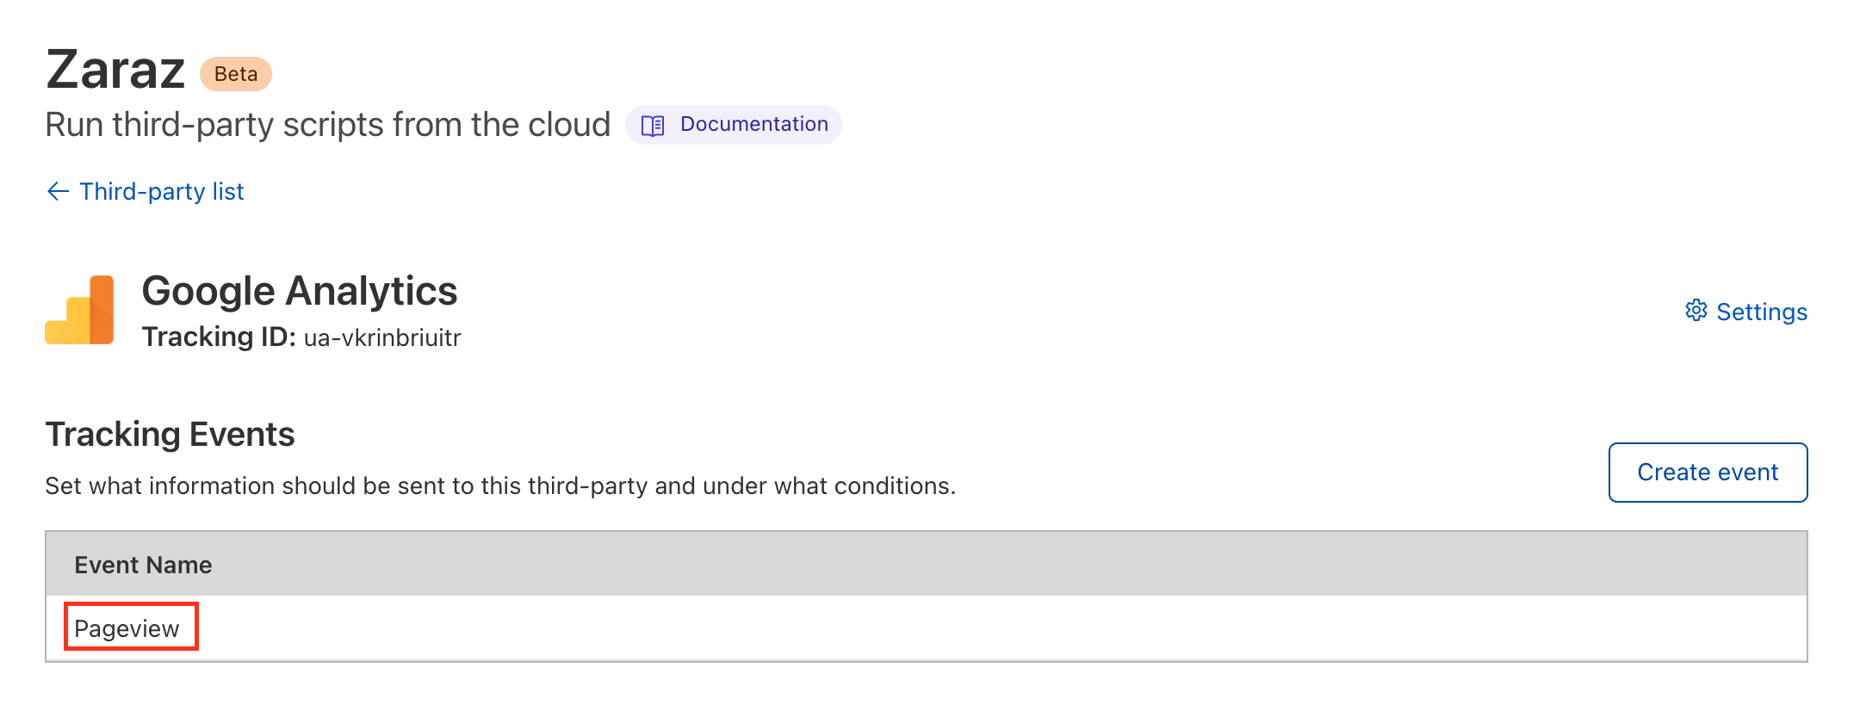
Task: Select the Event Name column header
Action: (143, 564)
